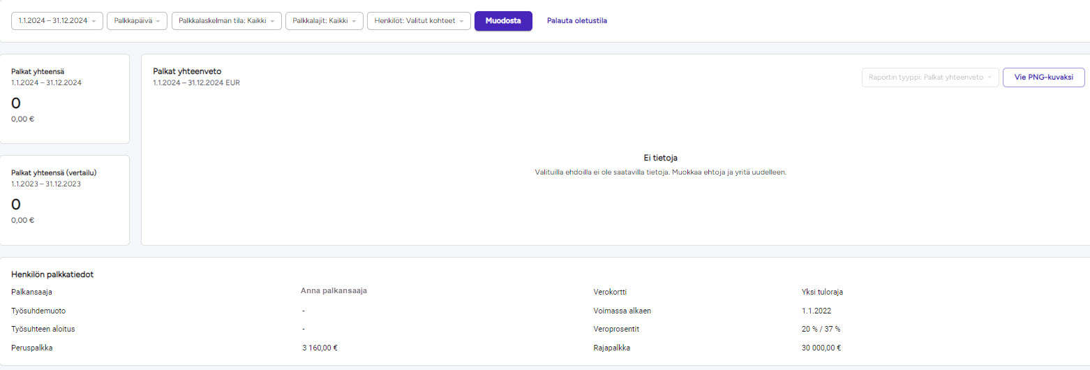The height and width of the screenshot is (370, 1090).
Task: Open Palkkalaskelman tila: Kaikki filter
Action: [x=227, y=21]
